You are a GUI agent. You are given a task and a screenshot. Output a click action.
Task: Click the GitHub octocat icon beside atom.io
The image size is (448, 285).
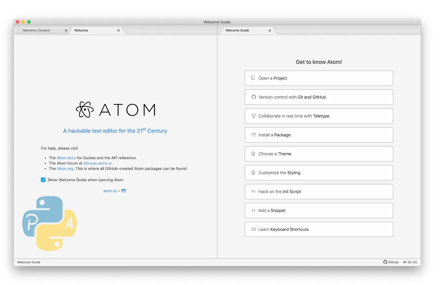[124, 191]
